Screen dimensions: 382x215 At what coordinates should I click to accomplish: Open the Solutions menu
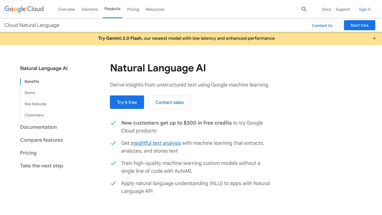coord(90,9)
